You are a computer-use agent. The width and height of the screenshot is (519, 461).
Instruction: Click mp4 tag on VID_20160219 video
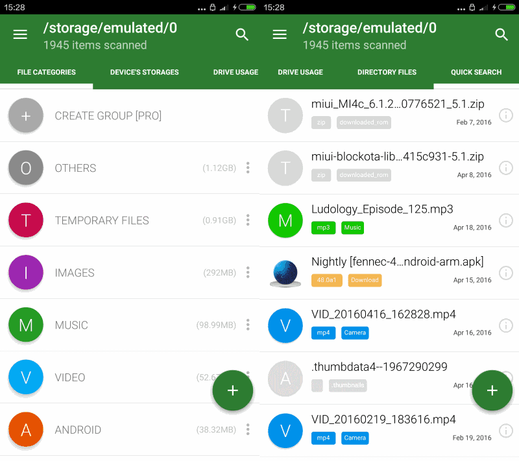click(x=323, y=438)
